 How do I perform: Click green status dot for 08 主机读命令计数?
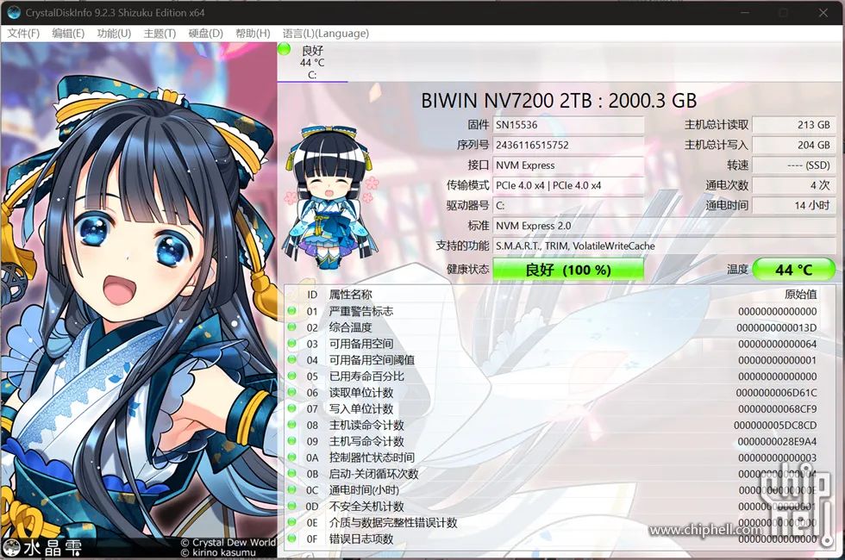click(x=292, y=424)
